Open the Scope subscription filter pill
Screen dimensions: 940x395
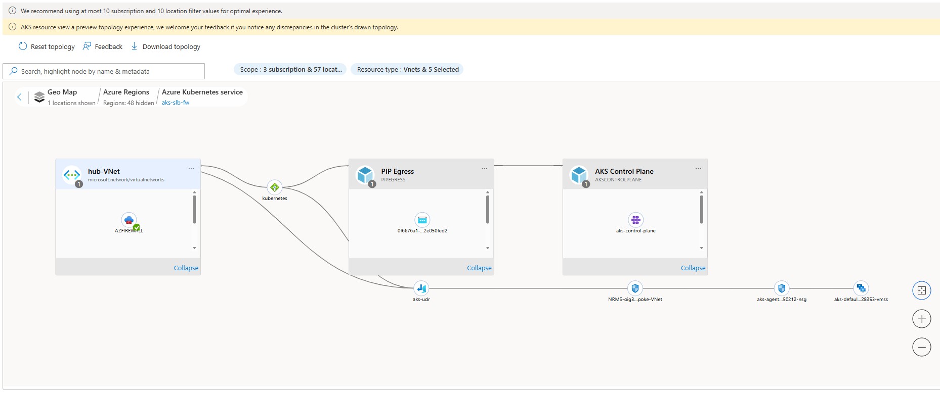(290, 70)
